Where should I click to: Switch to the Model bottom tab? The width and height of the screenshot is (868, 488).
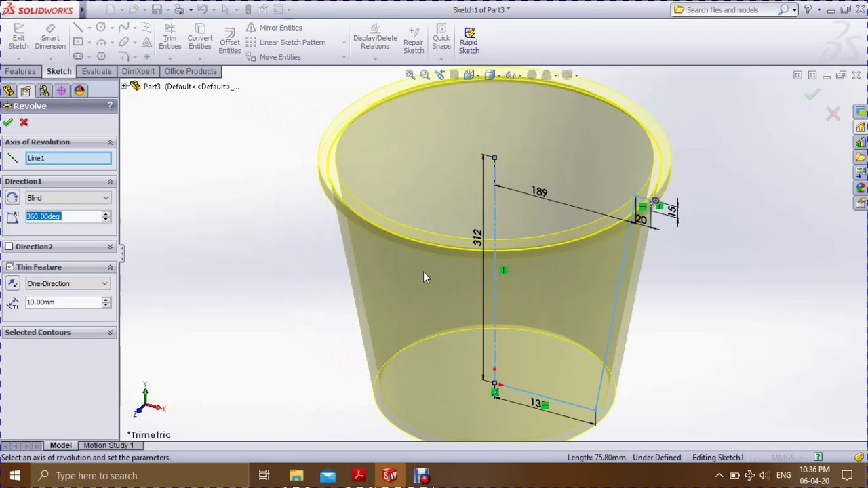[60, 445]
